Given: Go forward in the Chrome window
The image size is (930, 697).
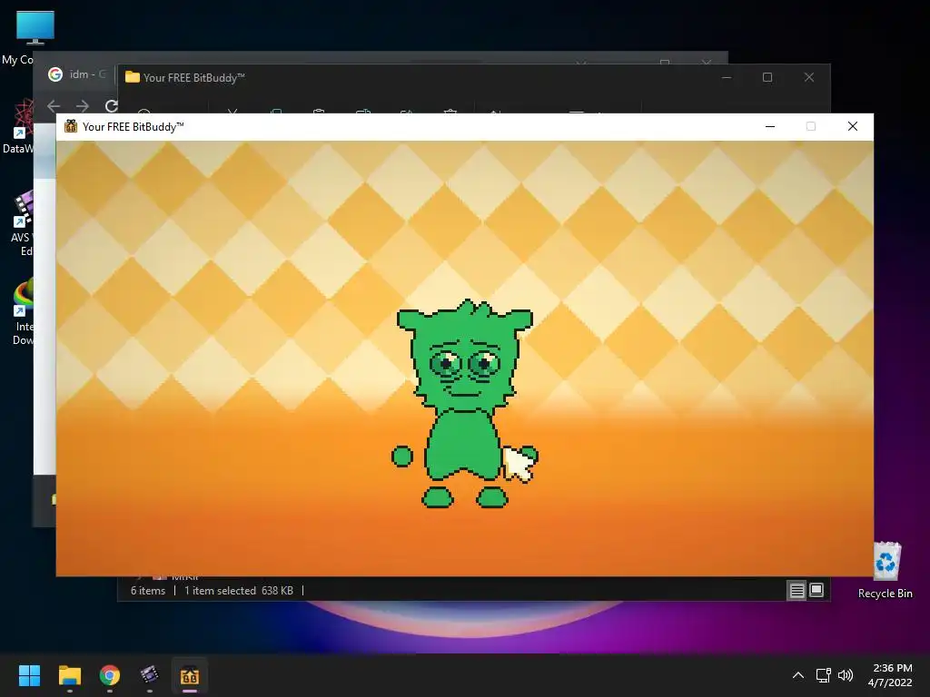Looking at the screenshot, I should tap(83, 106).
